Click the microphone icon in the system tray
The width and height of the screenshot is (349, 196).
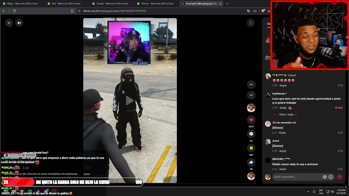pyautogui.click(x=314, y=192)
